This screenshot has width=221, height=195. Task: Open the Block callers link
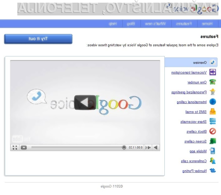click(196, 131)
